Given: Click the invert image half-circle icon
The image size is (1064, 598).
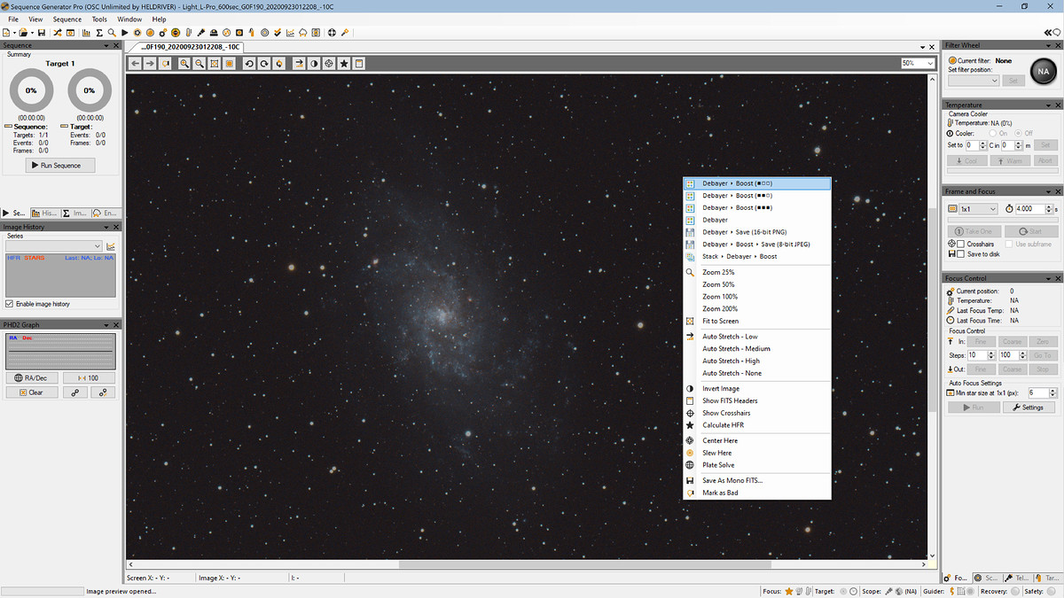Looking at the screenshot, I should click(x=314, y=64).
